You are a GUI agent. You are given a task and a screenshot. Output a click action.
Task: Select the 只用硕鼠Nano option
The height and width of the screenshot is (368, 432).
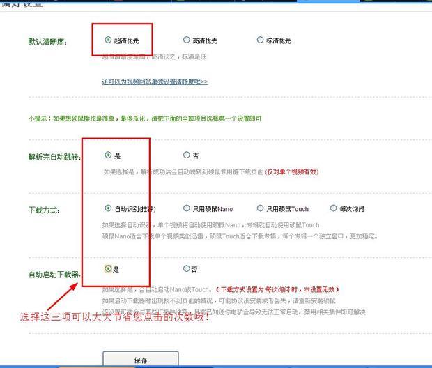186,208
